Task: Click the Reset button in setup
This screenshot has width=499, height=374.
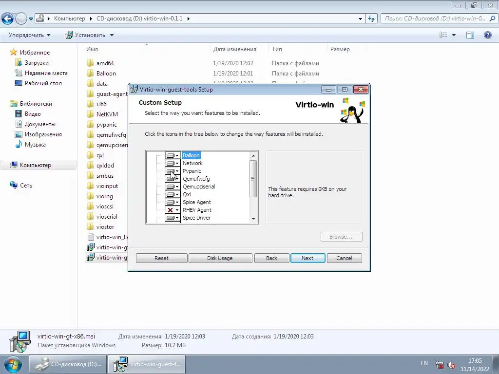Action: 161,258
